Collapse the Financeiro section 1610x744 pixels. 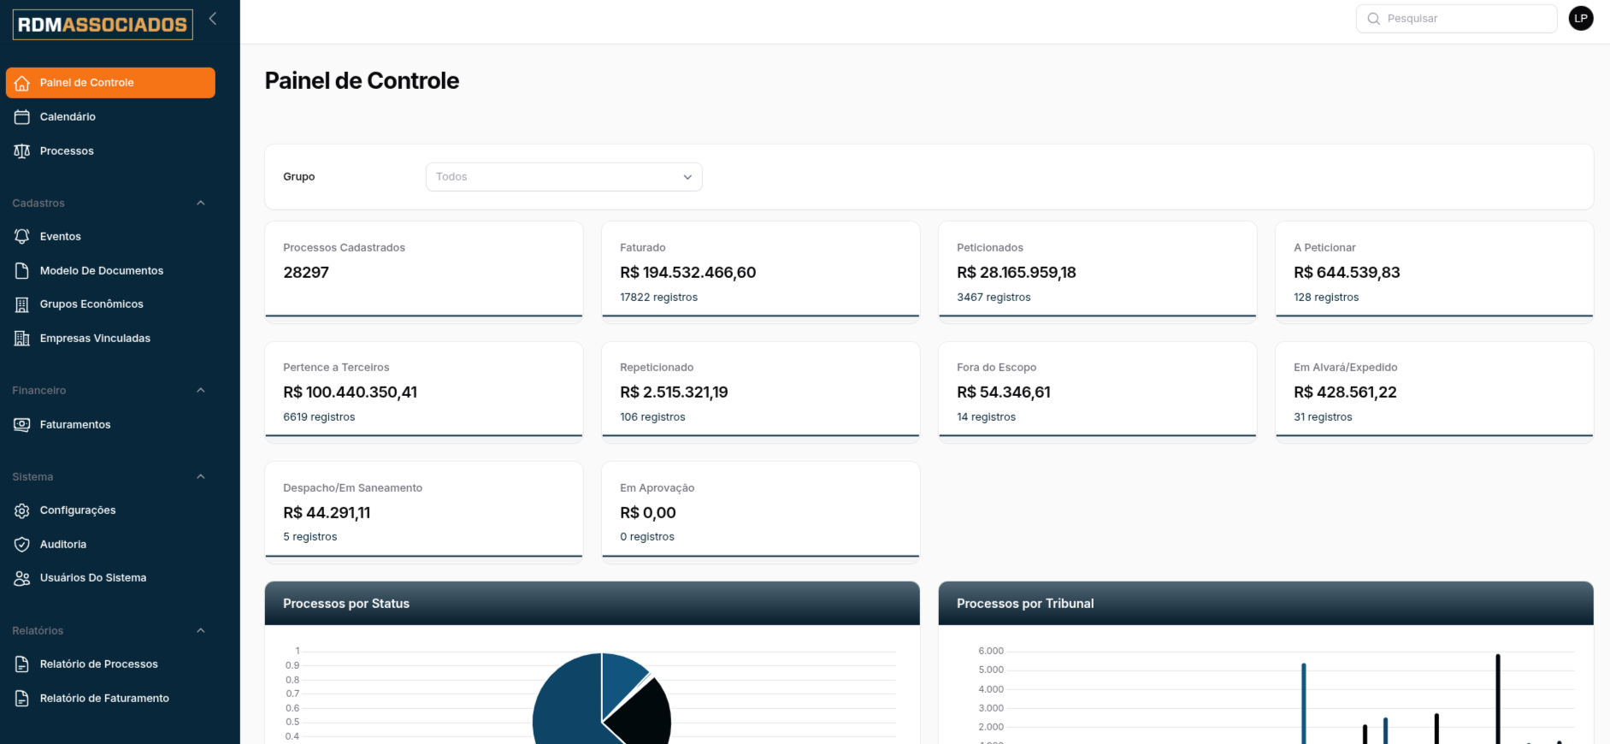point(201,391)
